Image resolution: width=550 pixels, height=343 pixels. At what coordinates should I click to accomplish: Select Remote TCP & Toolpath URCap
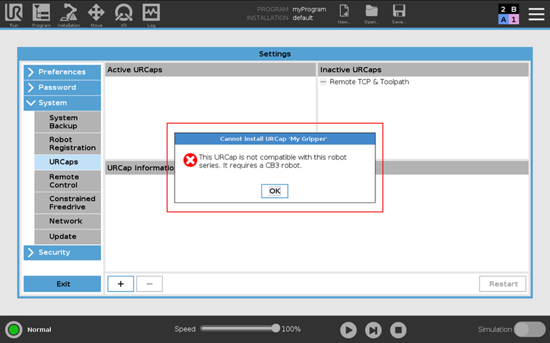point(369,82)
